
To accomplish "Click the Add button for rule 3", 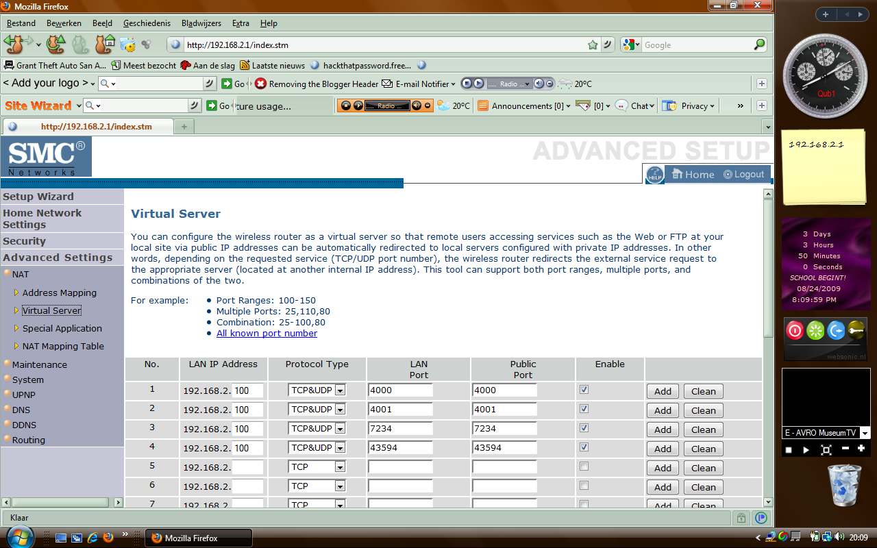I will pos(663,429).
